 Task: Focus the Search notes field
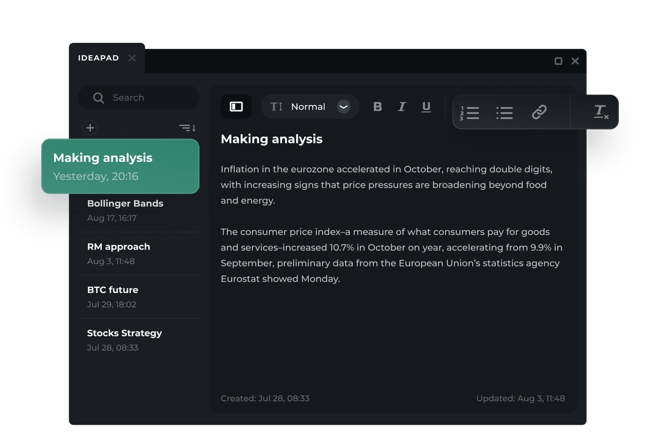coord(139,98)
